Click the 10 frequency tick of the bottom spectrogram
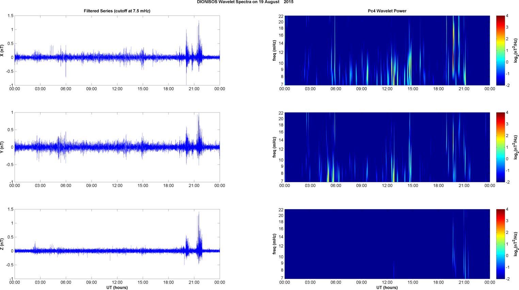Viewport: 519px width, 290px height. 281,257
